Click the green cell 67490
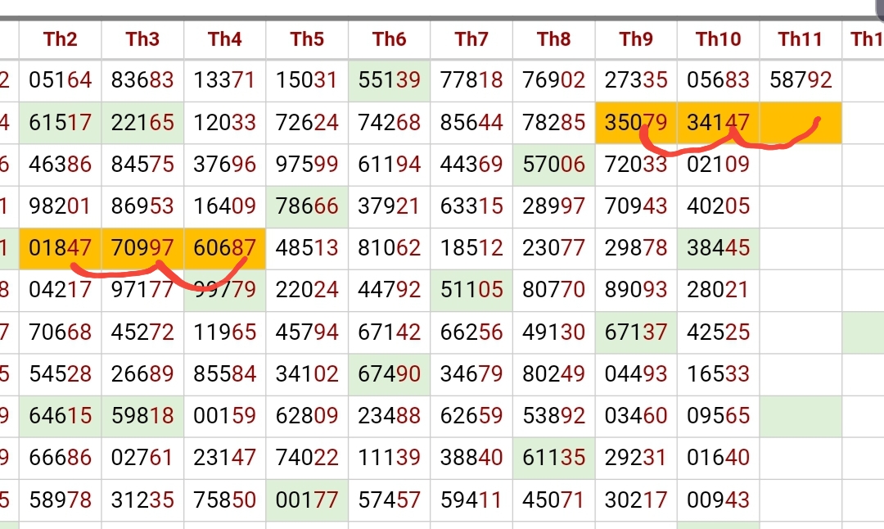The height and width of the screenshot is (529, 884). point(389,373)
